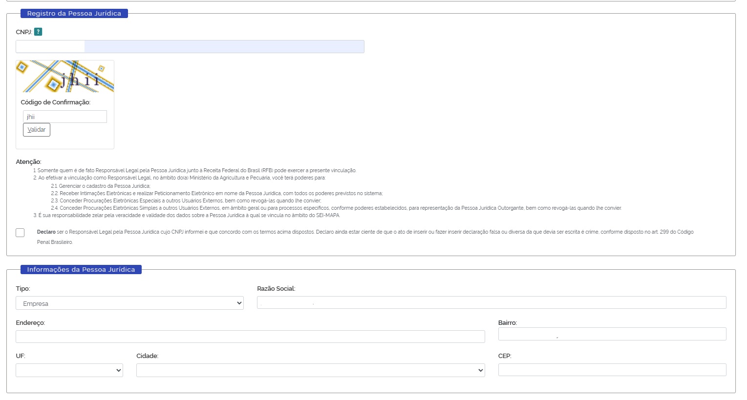Click the 'UF:' label
This screenshot has height=400, width=747.
coord(21,356)
